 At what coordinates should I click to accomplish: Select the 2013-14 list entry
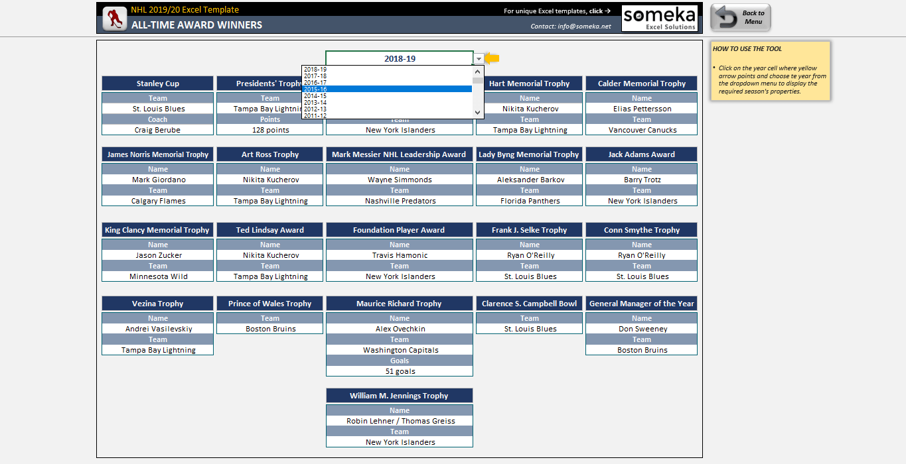[x=387, y=102]
